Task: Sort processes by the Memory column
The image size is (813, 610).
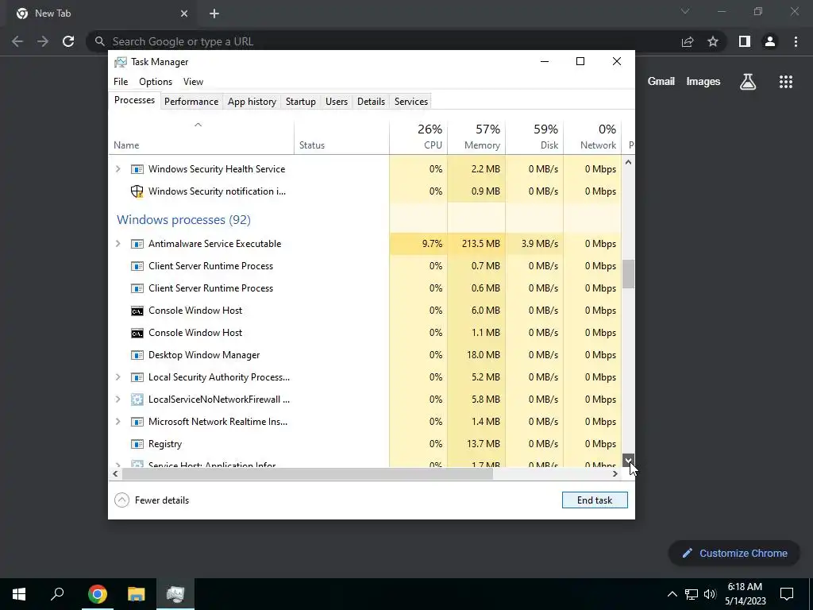Action: click(476, 137)
